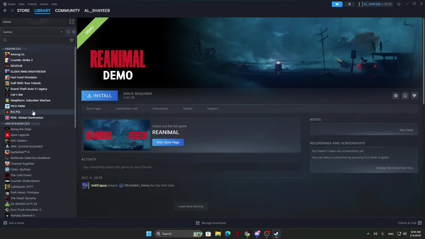
Task: Click the ImElCapoo username link
Action: coord(99,186)
